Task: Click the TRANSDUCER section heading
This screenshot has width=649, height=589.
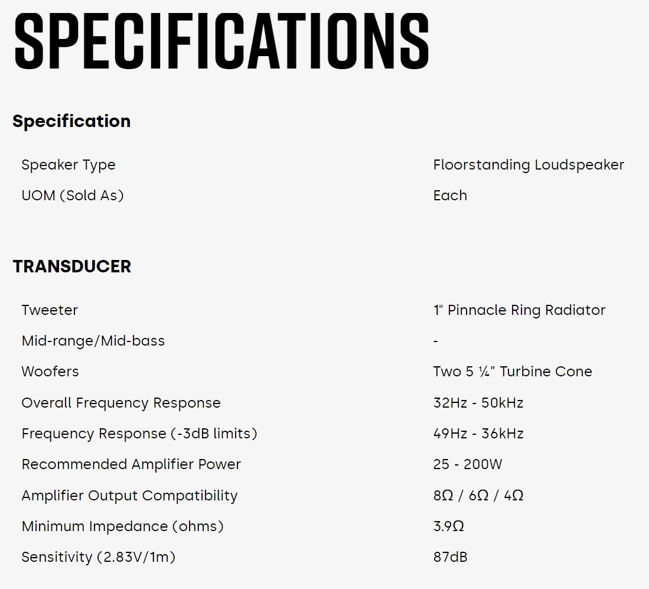Action: (x=72, y=266)
